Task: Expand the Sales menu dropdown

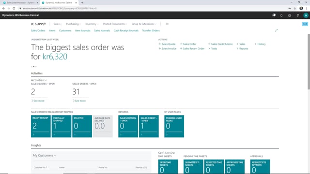Action: tap(58, 24)
